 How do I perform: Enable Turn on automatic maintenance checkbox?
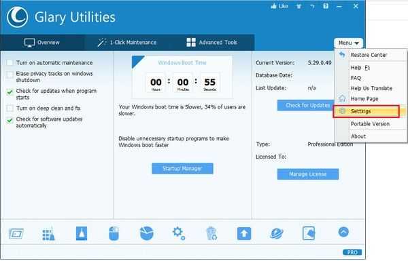[10, 62]
